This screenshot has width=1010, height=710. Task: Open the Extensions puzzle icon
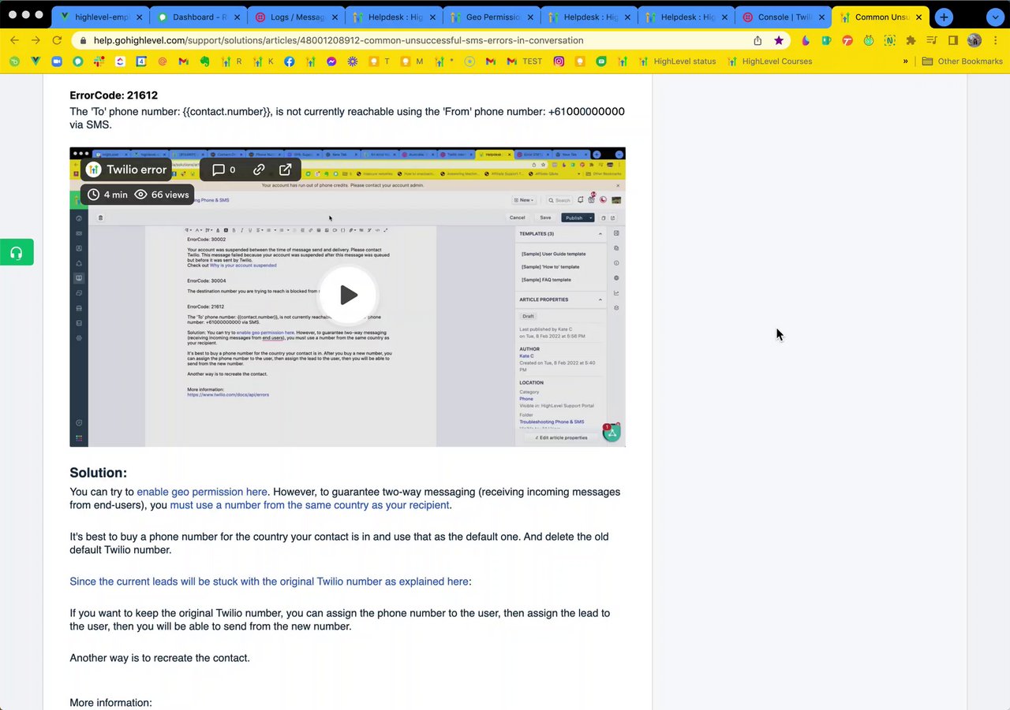[x=911, y=40]
